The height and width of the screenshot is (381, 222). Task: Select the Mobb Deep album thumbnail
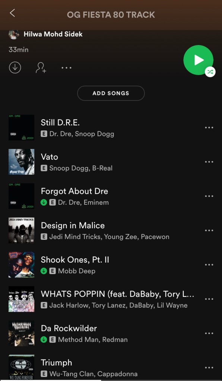coord(21,264)
